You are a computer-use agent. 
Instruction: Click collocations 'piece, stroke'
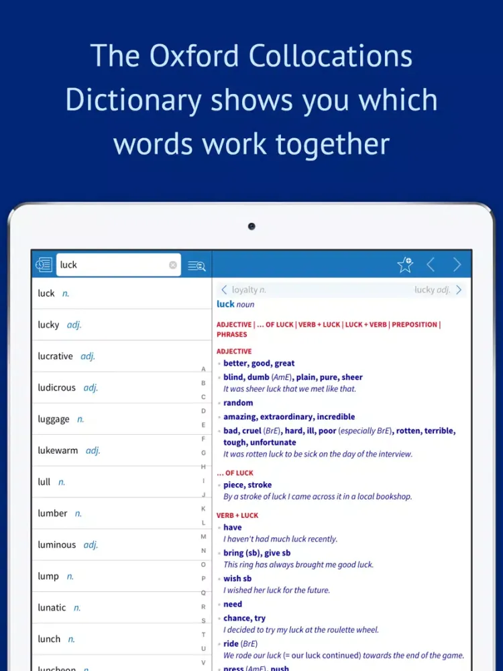pos(247,485)
